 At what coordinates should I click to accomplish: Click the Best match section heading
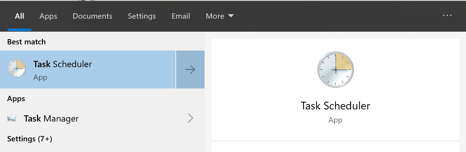click(x=26, y=42)
